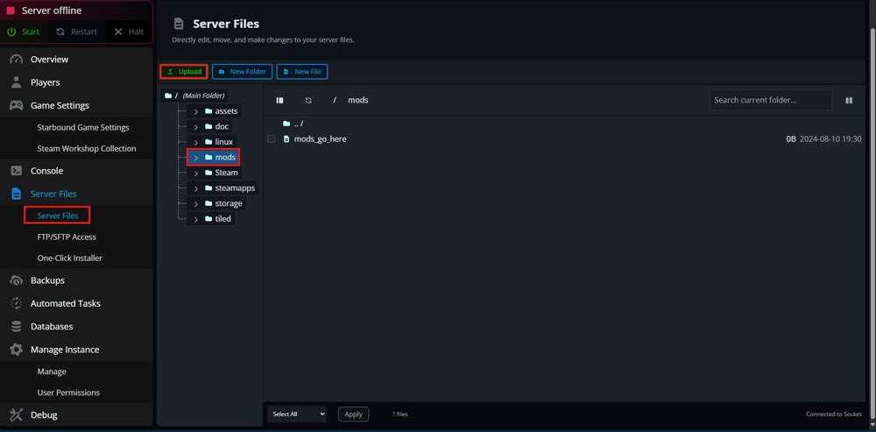Create a New Folder
The width and height of the screenshot is (876, 432).
tap(242, 72)
